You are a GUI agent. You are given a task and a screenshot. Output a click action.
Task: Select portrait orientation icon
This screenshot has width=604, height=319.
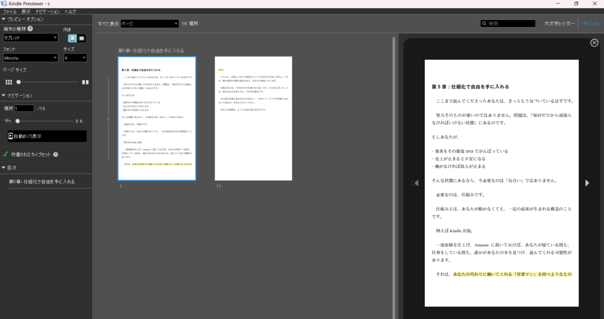72,38
